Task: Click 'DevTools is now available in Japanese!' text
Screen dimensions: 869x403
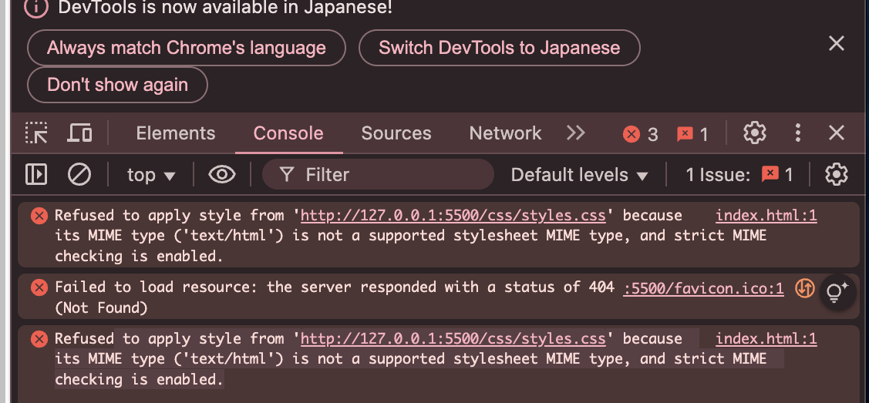Action: 225,8
